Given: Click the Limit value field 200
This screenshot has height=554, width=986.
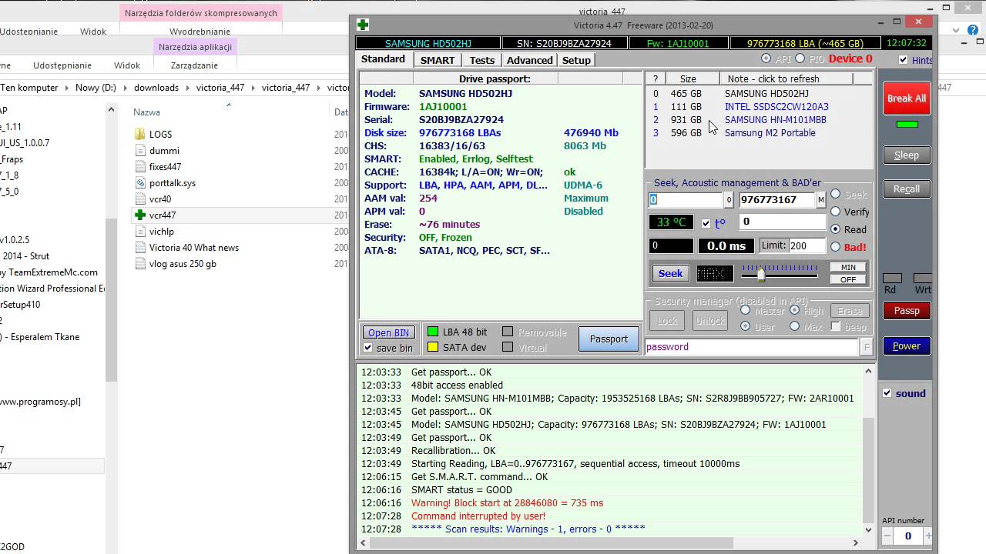Looking at the screenshot, I should click(807, 245).
